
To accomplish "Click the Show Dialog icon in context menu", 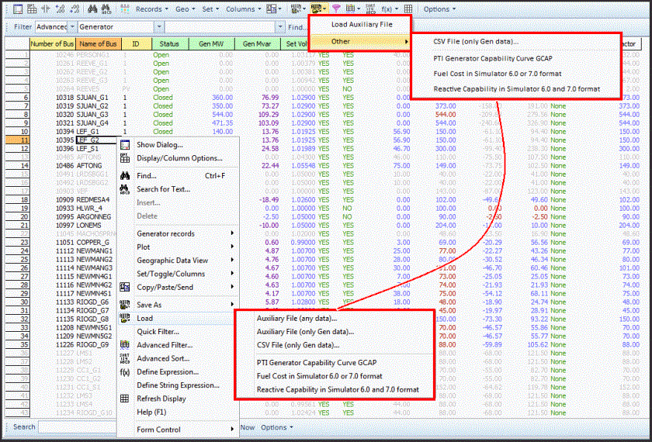I will (124, 145).
